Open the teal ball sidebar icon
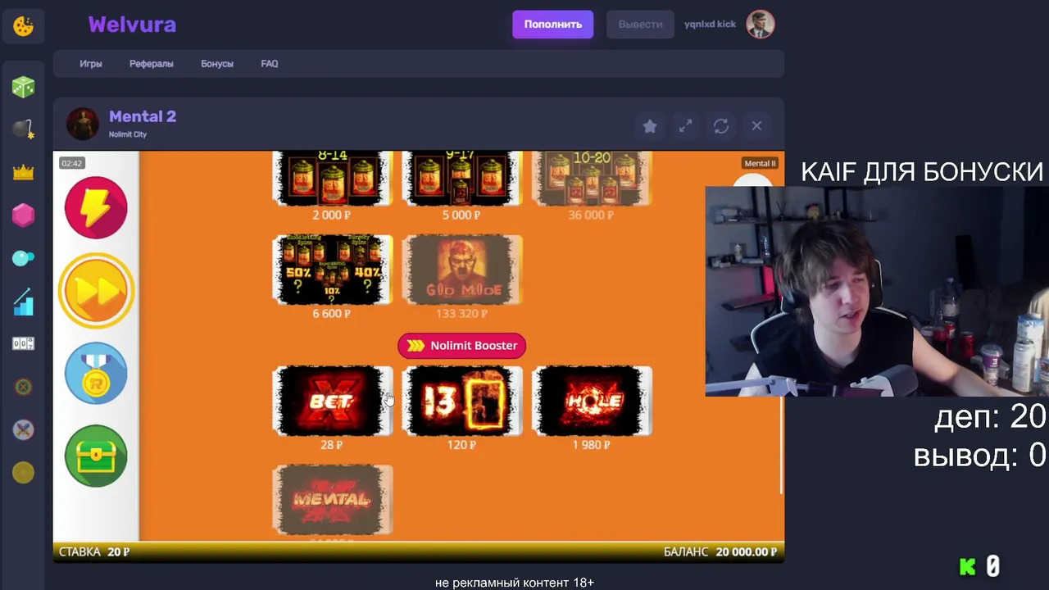1049x590 pixels. click(x=23, y=258)
